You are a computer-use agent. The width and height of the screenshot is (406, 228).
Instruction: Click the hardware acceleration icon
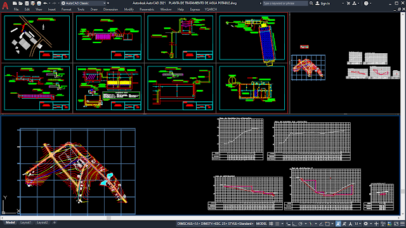coord(390,224)
